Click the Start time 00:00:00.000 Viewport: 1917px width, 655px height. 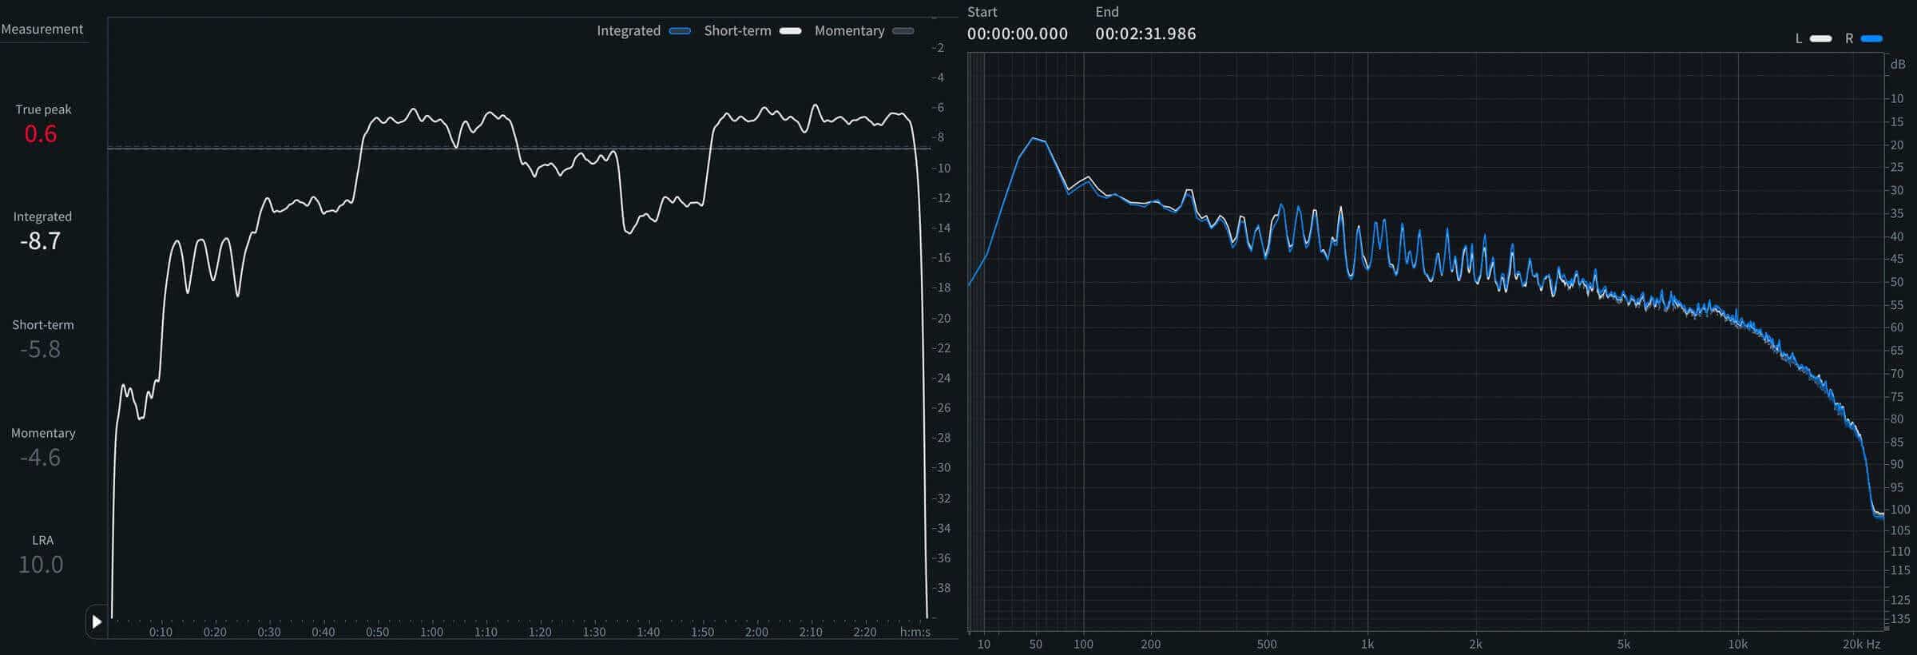tap(1017, 34)
